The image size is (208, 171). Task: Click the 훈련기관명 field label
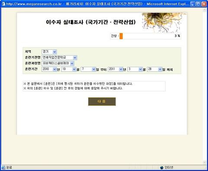pos(32,57)
